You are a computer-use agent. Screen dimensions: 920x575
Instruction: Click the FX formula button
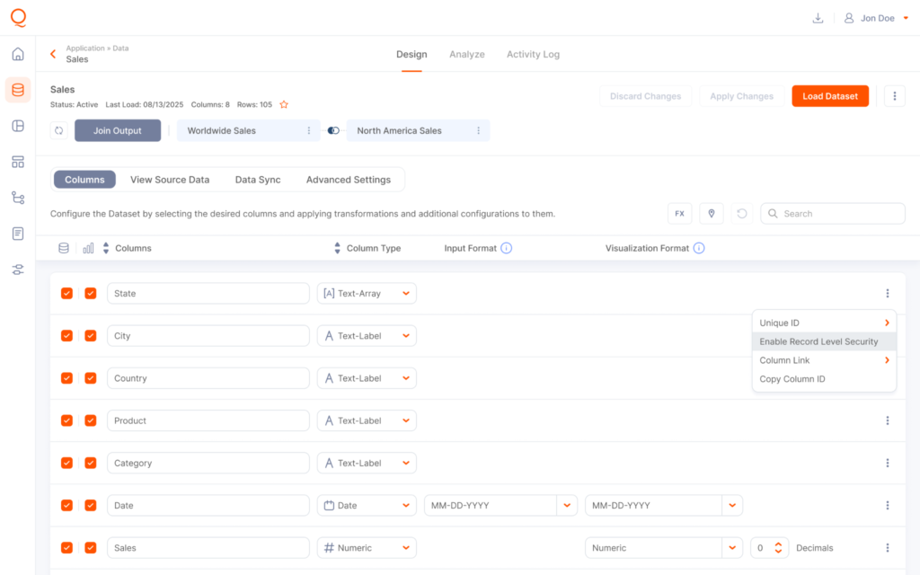(679, 214)
